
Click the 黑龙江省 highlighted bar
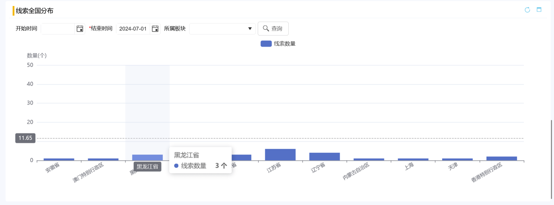click(x=147, y=158)
